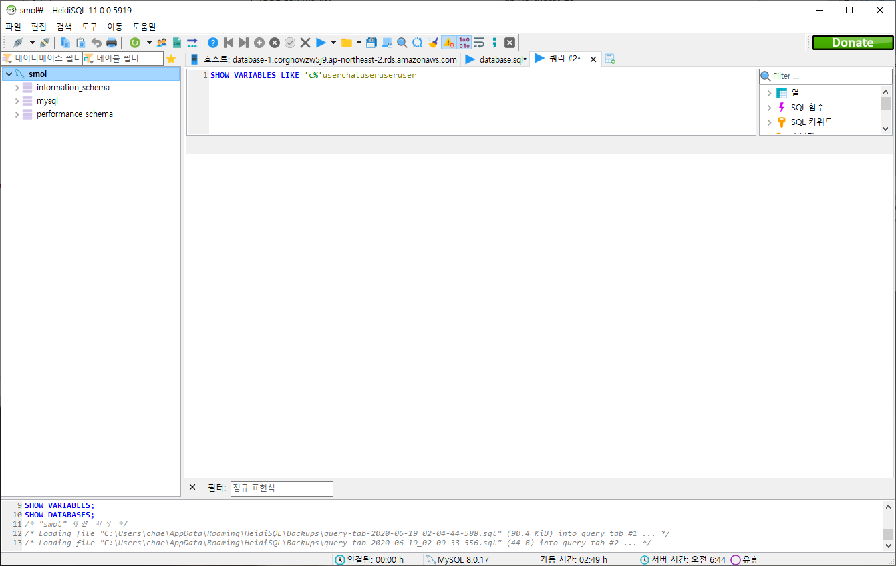Open the 도움말 menu
This screenshot has width=896, height=566.
click(144, 27)
